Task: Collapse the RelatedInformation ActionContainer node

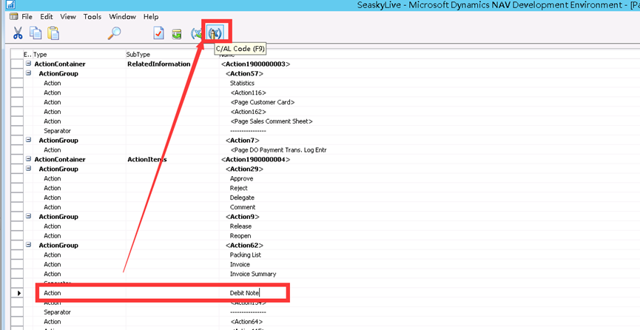Action: [x=28, y=64]
